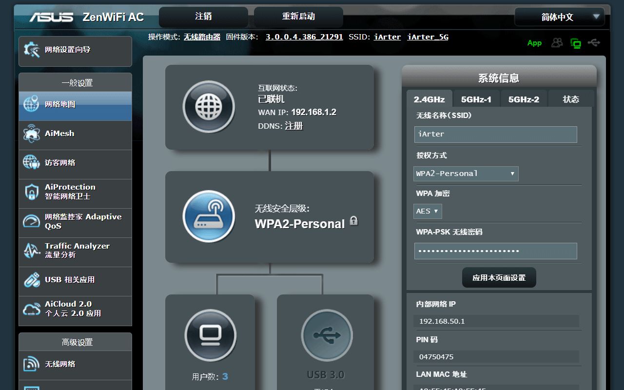The width and height of the screenshot is (624, 390).
Task: Open the network setup wizard icon
Action: point(32,50)
